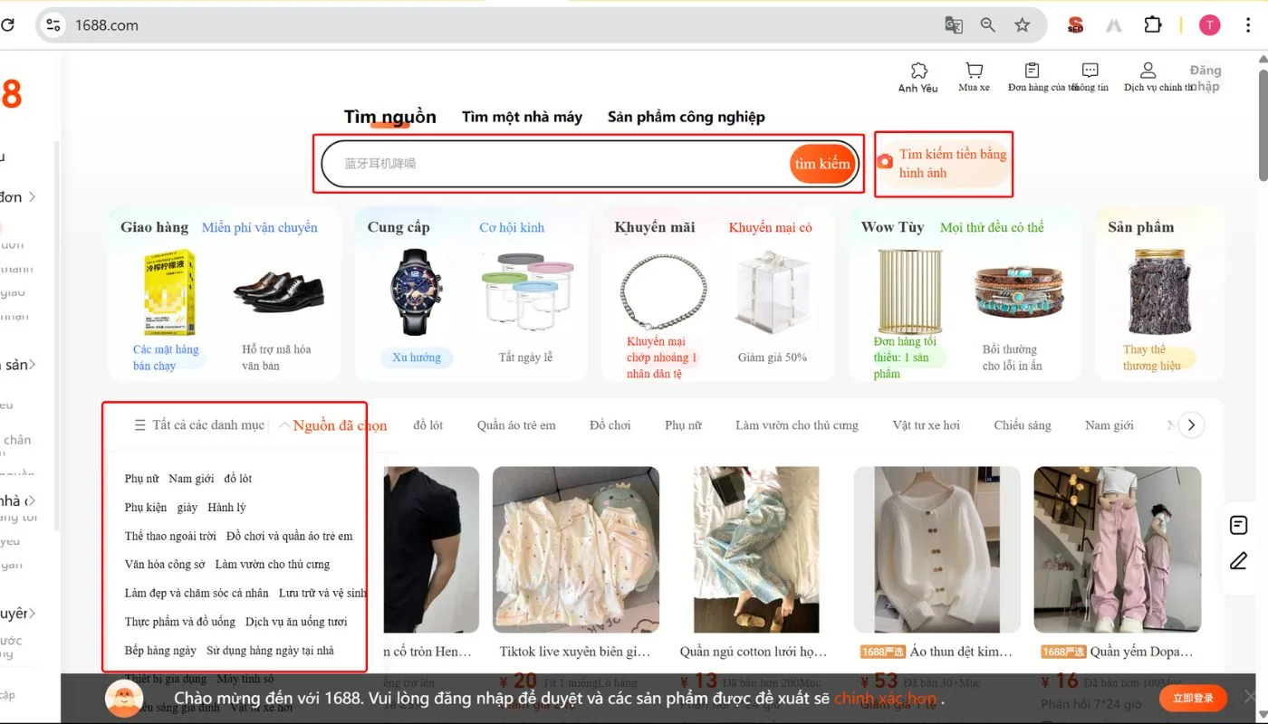Select Quần áo trẻ em category tab
This screenshot has width=1268, height=724.
click(x=516, y=425)
